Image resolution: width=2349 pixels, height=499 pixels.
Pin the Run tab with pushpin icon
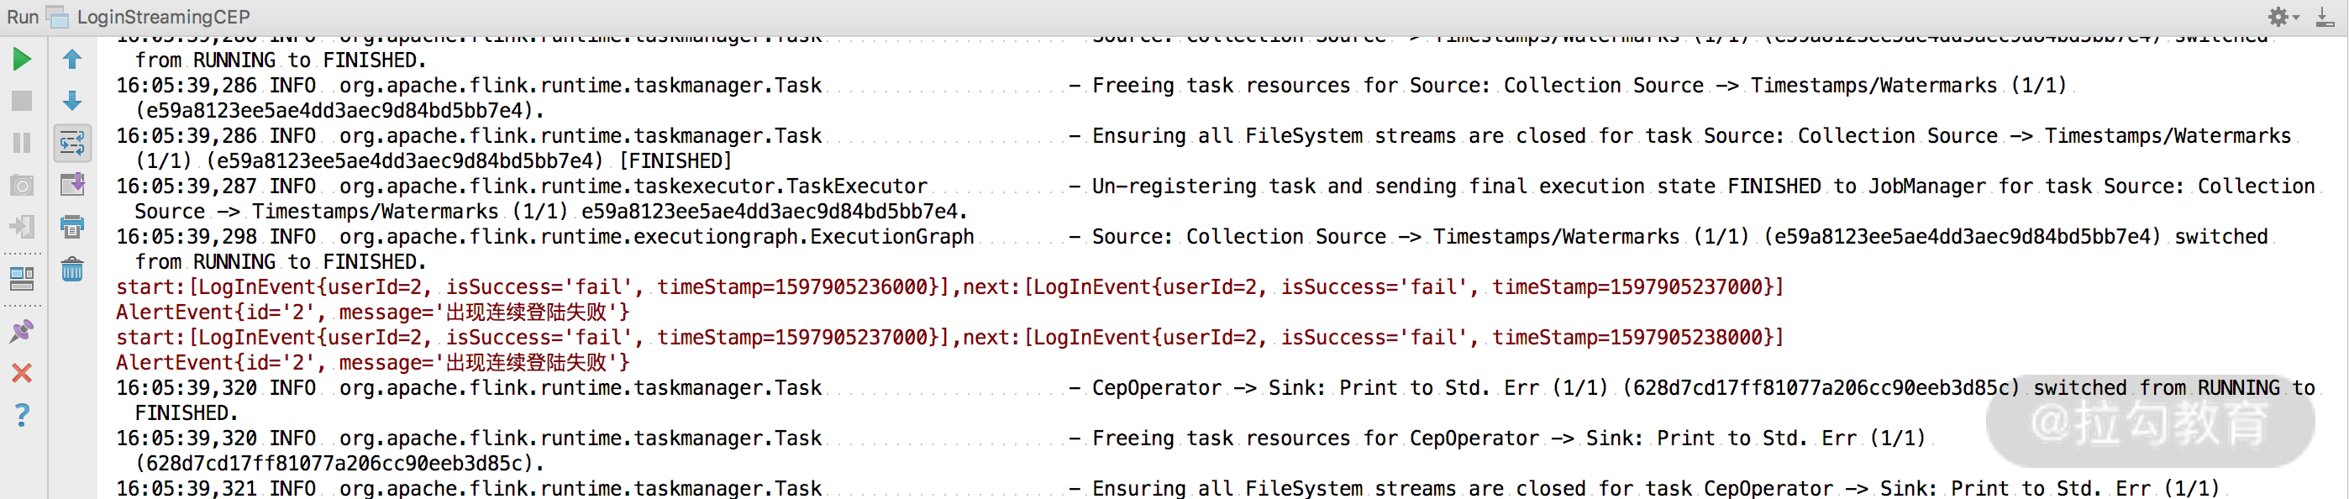pos(22,331)
